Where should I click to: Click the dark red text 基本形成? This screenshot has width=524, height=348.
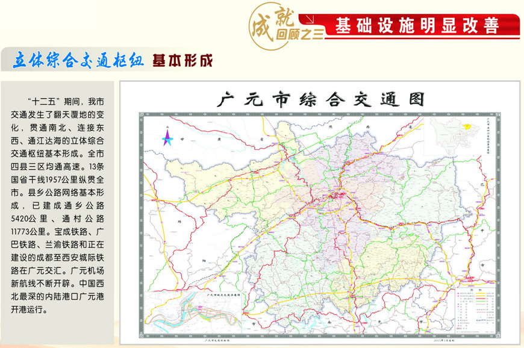[182, 61]
